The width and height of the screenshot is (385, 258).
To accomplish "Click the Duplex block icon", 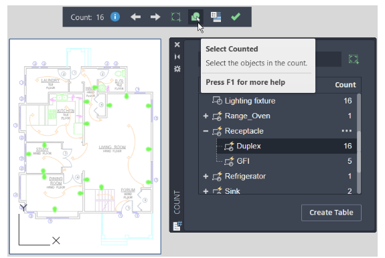I will point(229,146).
